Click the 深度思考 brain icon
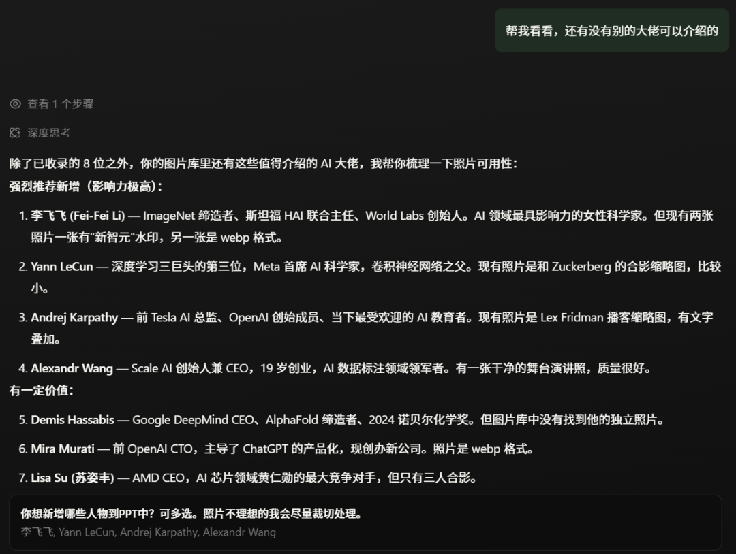Image resolution: width=736 pixels, height=554 pixels. pos(15,133)
